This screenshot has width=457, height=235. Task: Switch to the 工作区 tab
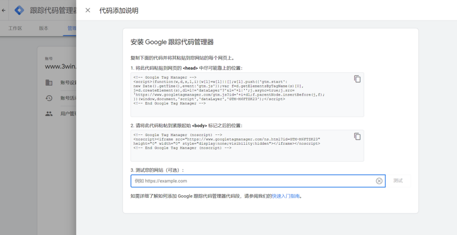15,28
